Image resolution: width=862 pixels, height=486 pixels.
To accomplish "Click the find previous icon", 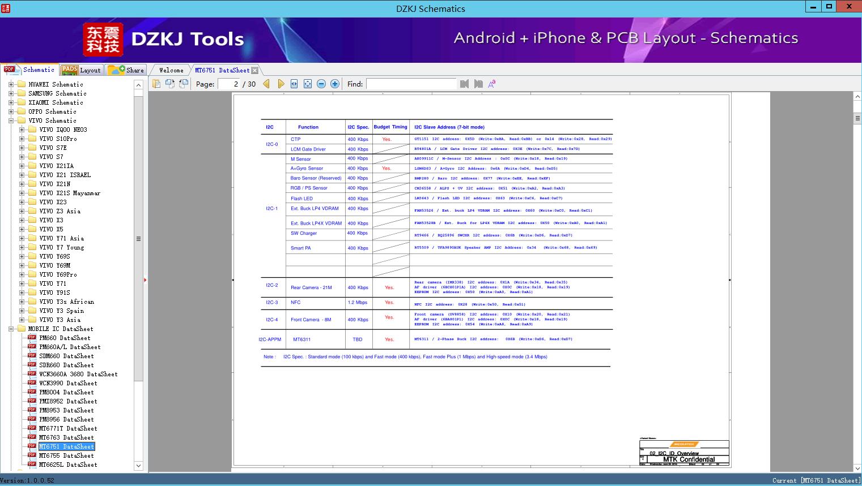I will [x=465, y=84].
